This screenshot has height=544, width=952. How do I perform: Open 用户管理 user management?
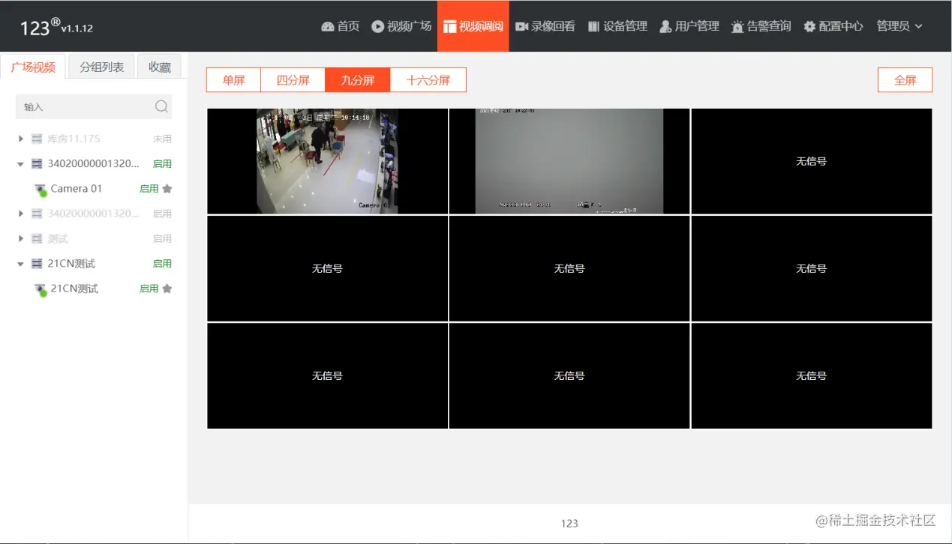pyautogui.click(x=689, y=26)
